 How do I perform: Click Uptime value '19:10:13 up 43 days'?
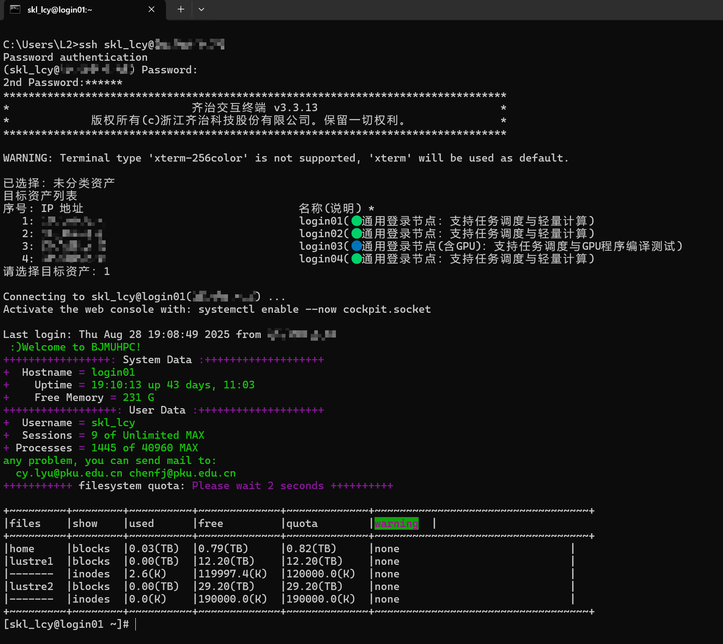click(151, 385)
